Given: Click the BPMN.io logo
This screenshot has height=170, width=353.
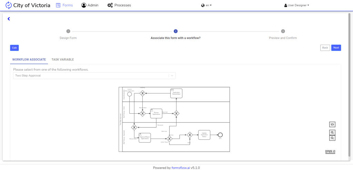Looking at the screenshot, I should click(330, 151).
